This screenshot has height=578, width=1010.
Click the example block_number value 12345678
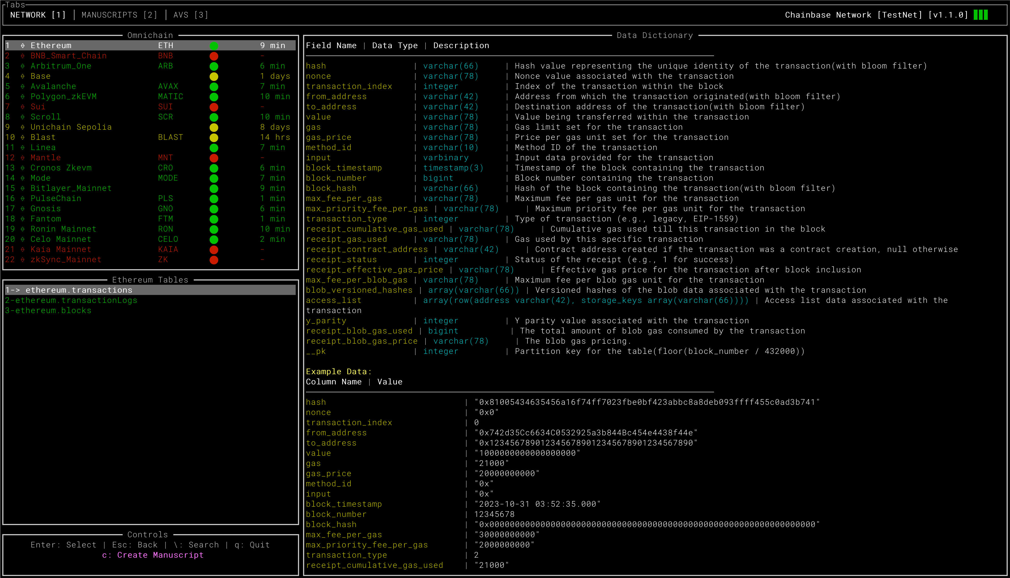pyautogui.click(x=494, y=514)
